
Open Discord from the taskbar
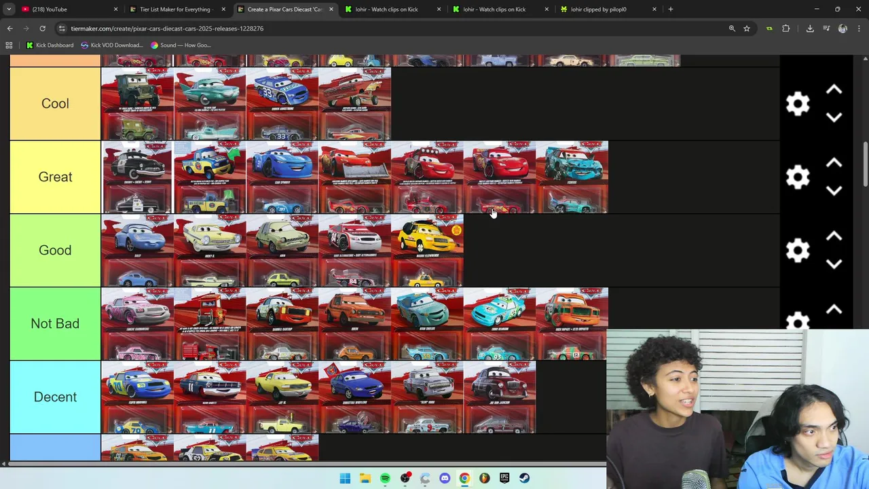click(x=445, y=478)
